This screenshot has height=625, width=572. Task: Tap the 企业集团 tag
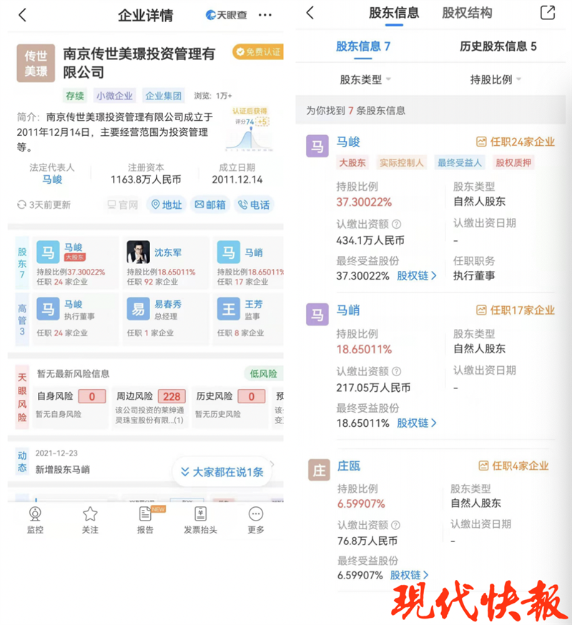click(162, 96)
